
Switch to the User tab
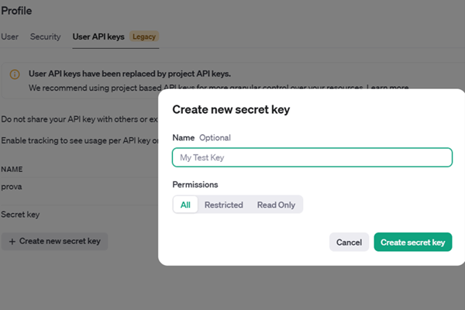coord(9,36)
